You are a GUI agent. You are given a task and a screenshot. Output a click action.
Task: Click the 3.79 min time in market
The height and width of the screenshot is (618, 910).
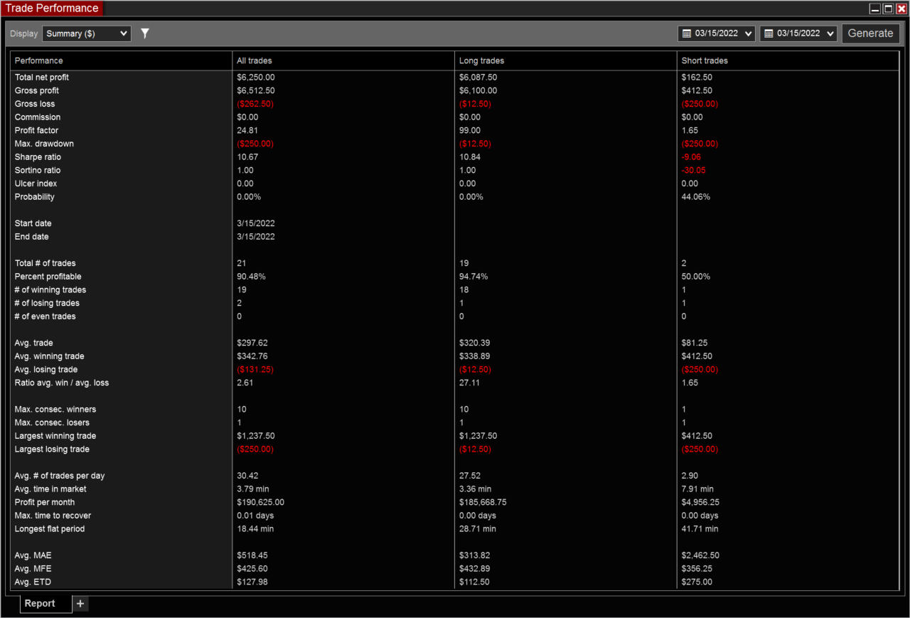(x=252, y=489)
